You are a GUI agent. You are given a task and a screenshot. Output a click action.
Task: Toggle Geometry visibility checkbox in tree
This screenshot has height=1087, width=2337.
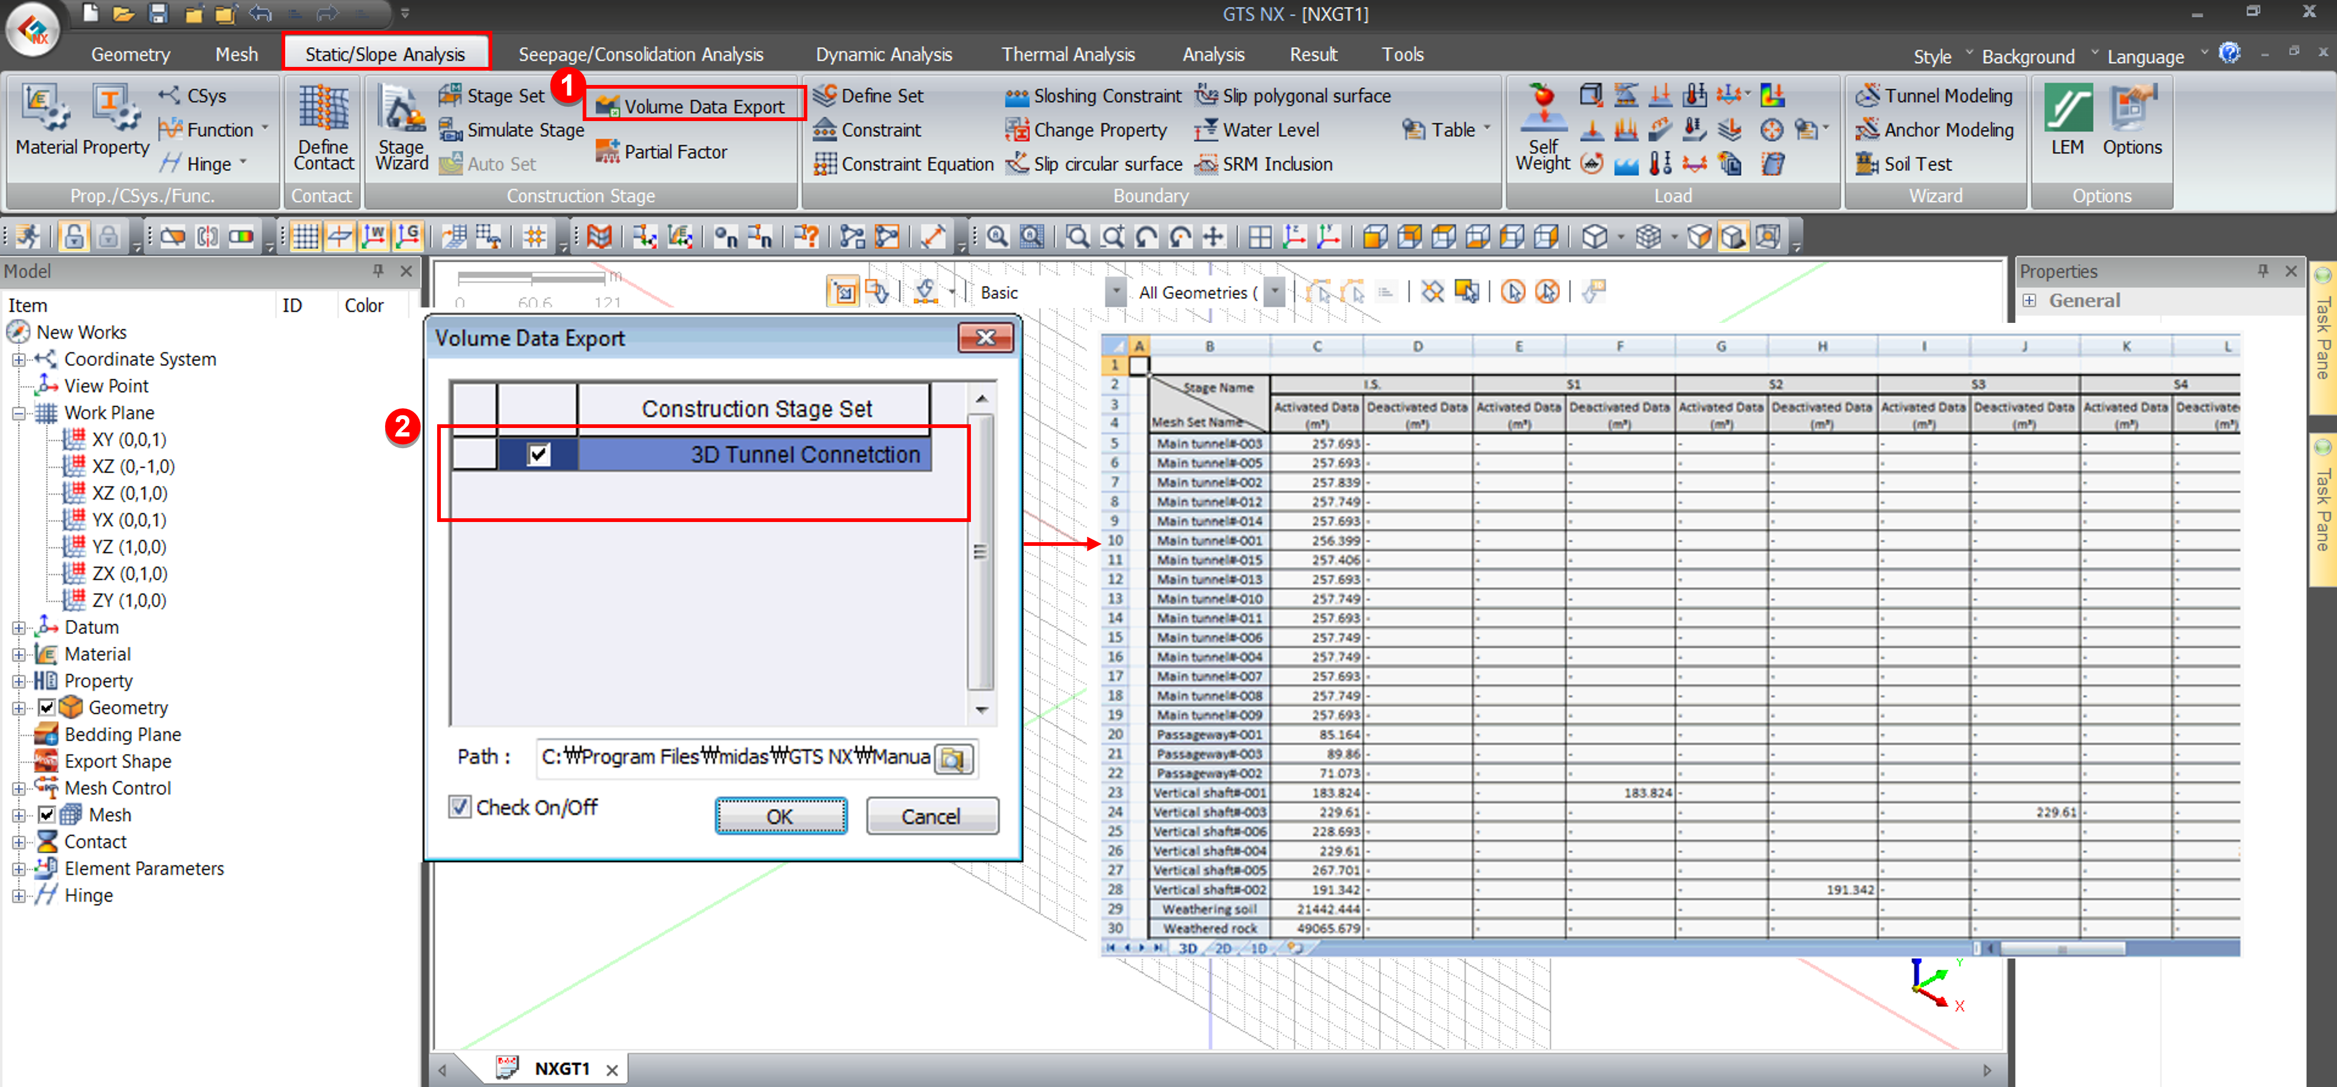46,707
